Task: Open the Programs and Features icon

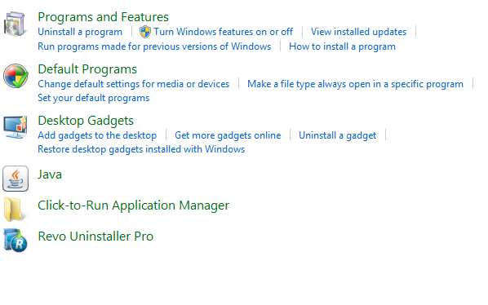Action: [15, 24]
